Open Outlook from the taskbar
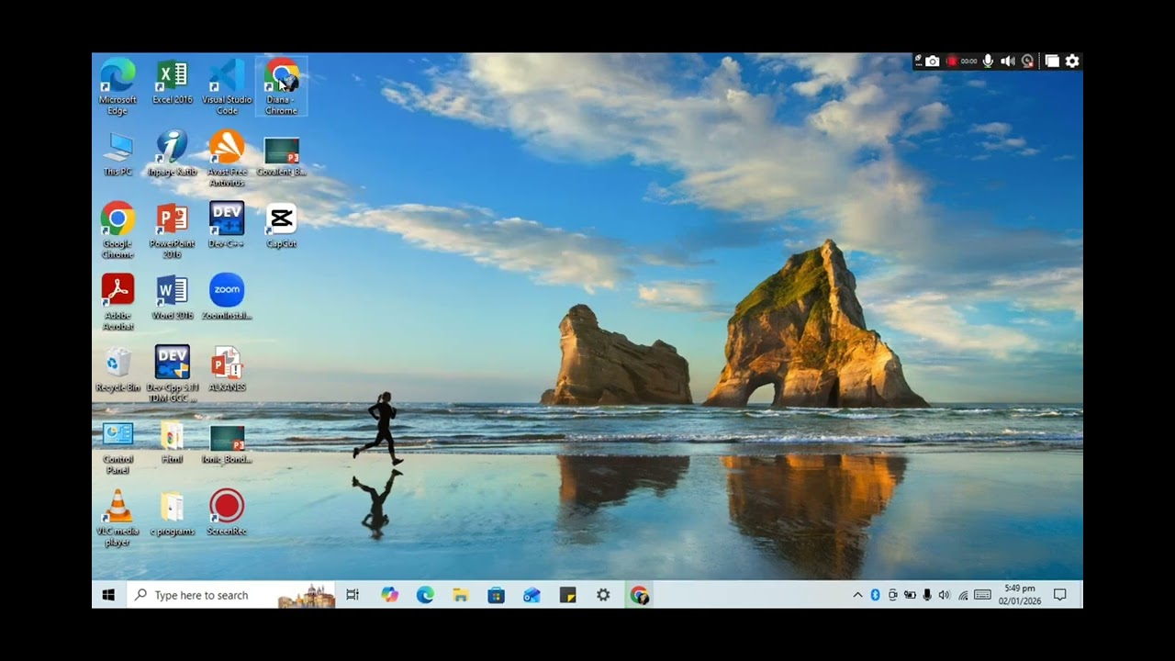The height and width of the screenshot is (661, 1175). coord(532,595)
